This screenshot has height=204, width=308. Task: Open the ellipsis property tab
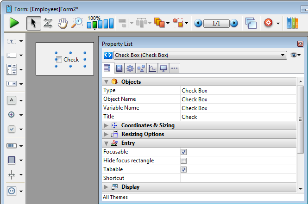coord(174,68)
